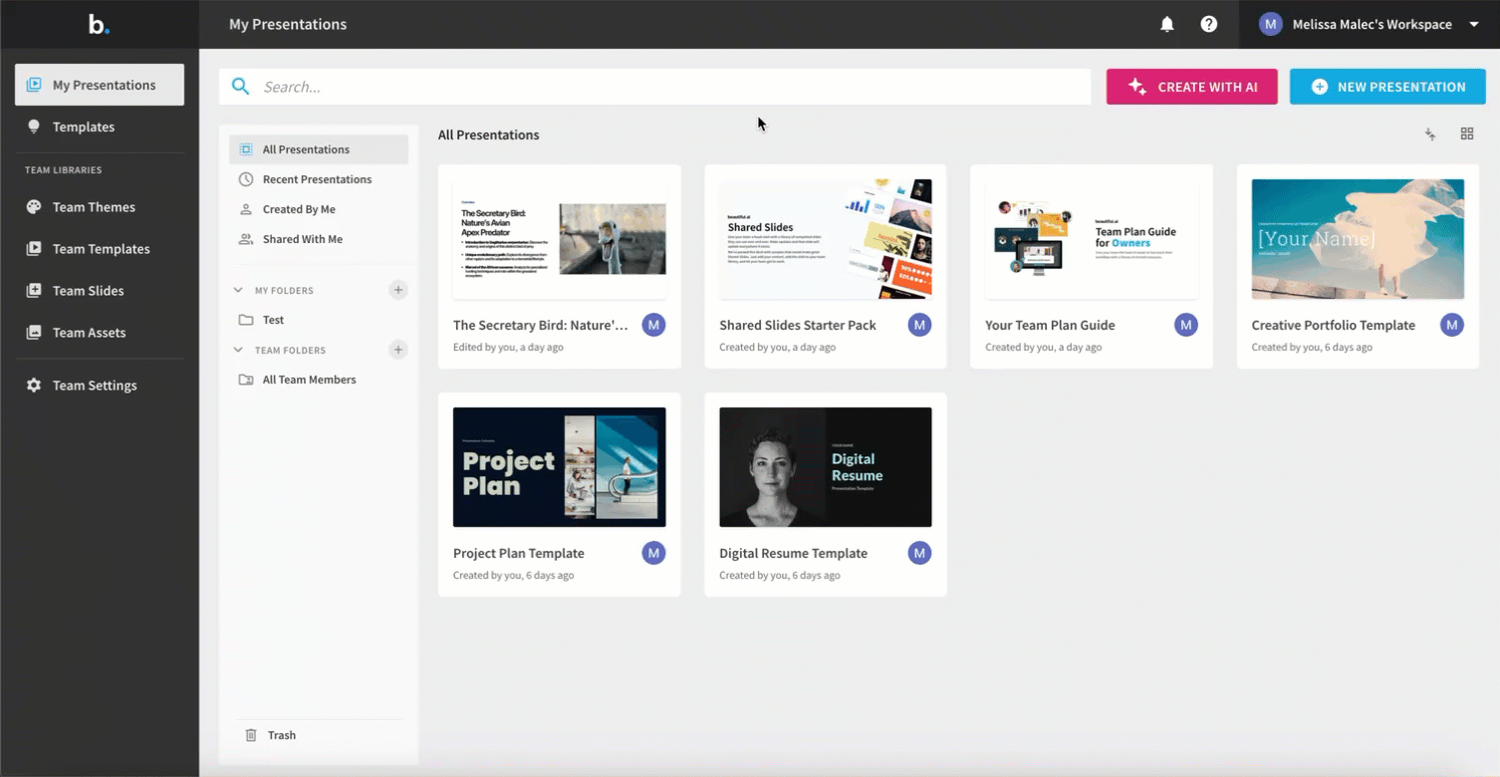Click 'Digital Resume Template' title text
1500x777 pixels.
(794, 553)
